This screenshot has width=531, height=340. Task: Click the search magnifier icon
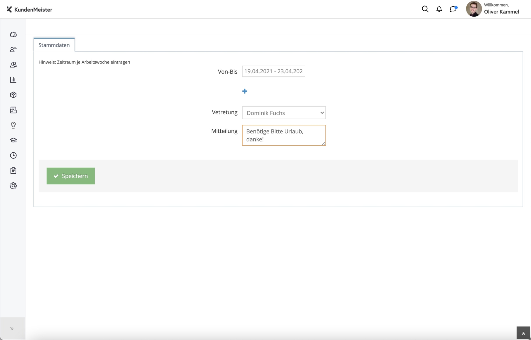point(425,9)
